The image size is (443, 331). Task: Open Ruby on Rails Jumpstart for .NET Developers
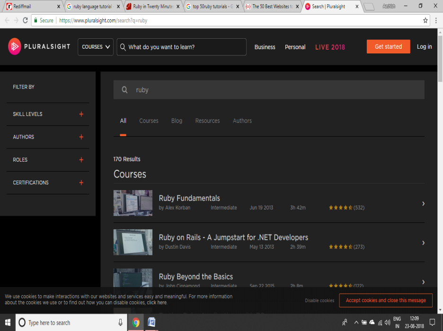(233, 237)
